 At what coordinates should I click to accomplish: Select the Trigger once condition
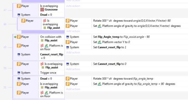tap(48, 73)
